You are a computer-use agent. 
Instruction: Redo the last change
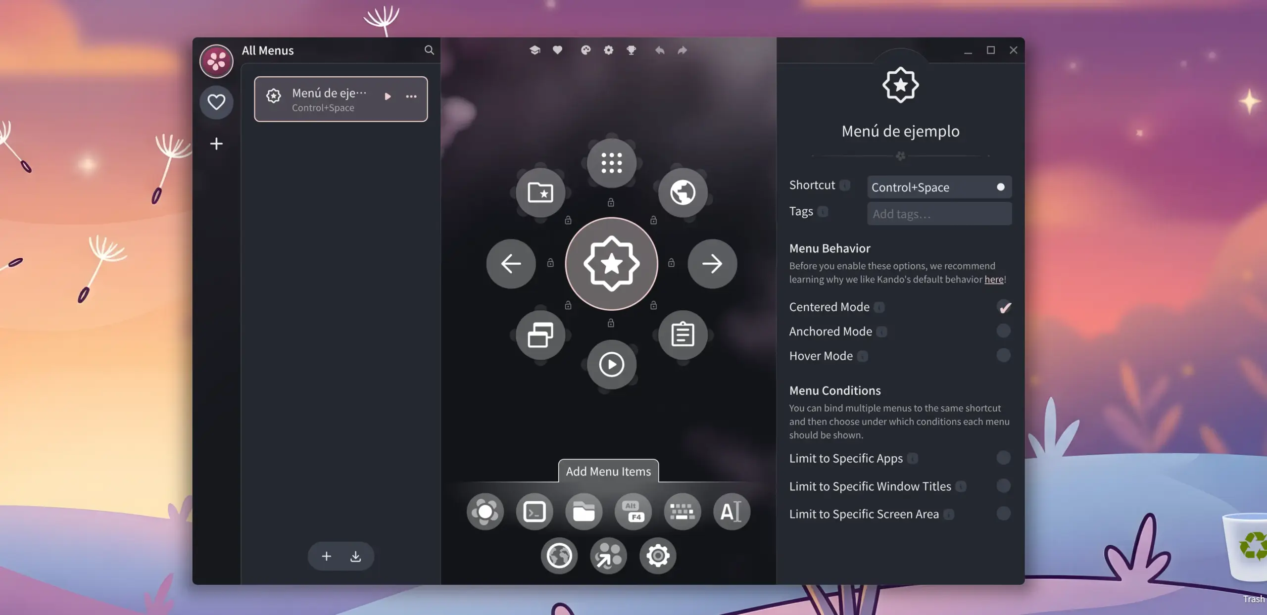click(682, 50)
